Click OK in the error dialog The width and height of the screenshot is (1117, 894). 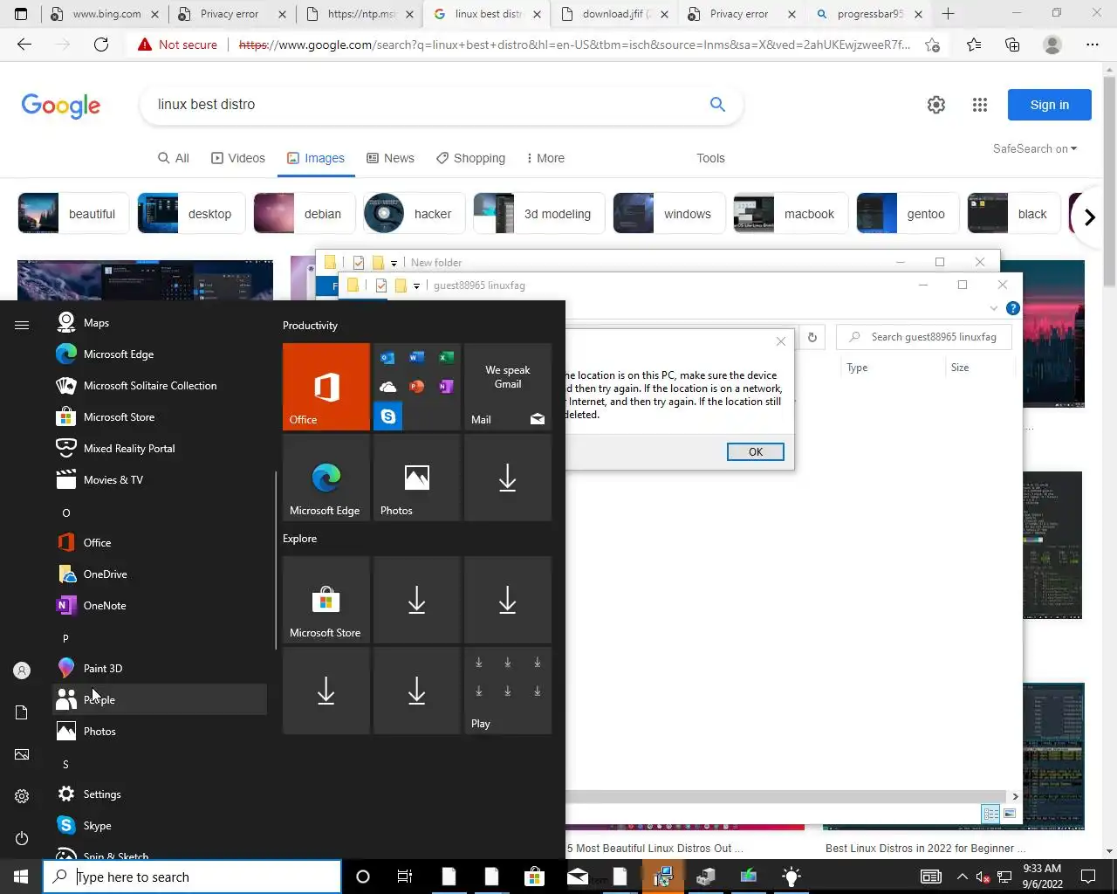pyautogui.click(x=756, y=451)
